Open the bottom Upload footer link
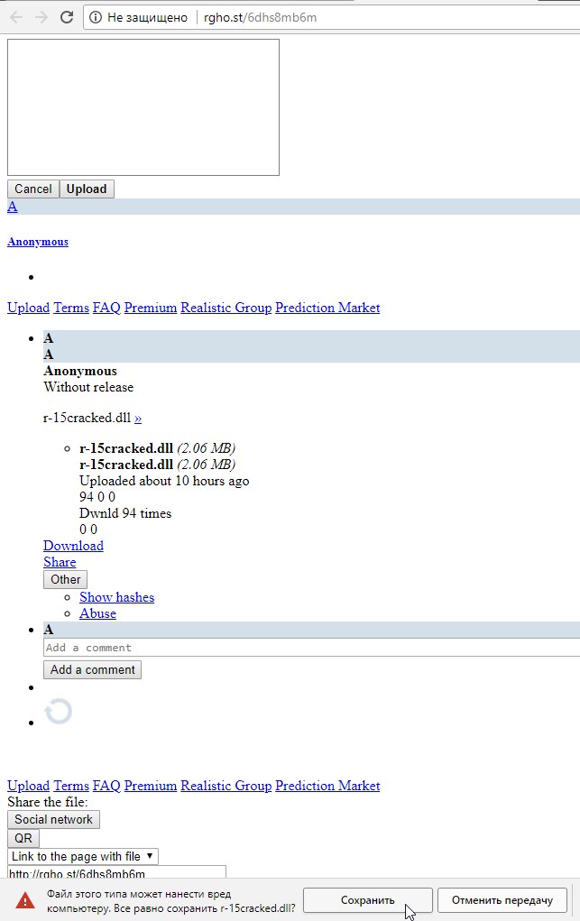The width and height of the screenshot is (580, 921). pyautogui.click(x=28, y=786)
